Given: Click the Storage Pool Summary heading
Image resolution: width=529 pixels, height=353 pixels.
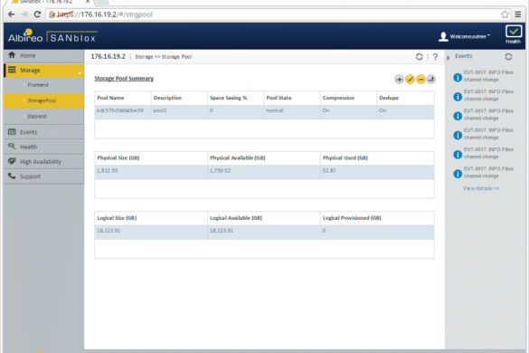Looking at the screenshot, I should pos(124,79).
